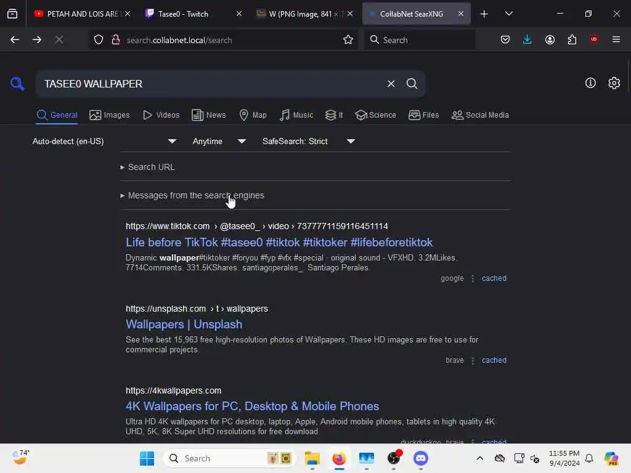Viewport: 631px width, 473px height.
Task: Open SearXNG preferences gear icon
Action: 614,83
